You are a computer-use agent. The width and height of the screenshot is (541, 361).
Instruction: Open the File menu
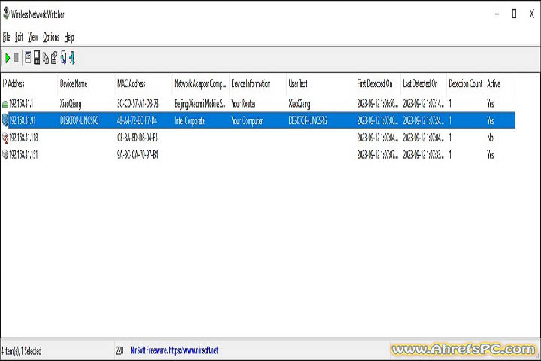[7, 37]
